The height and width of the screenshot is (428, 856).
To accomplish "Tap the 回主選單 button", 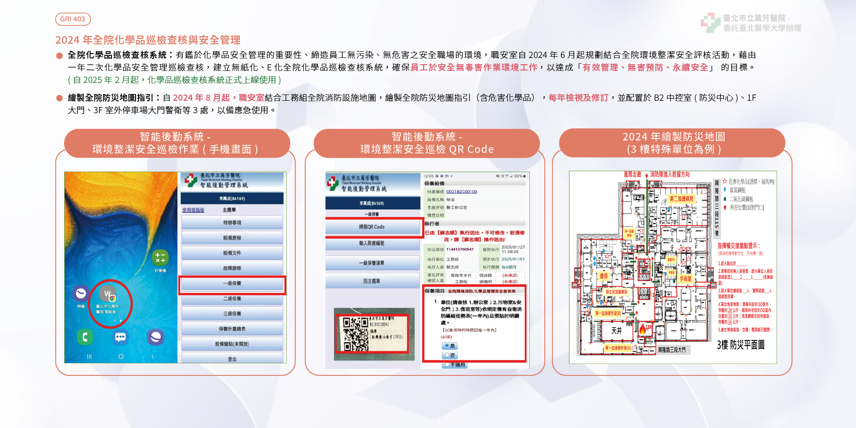I will pos(373,281).
